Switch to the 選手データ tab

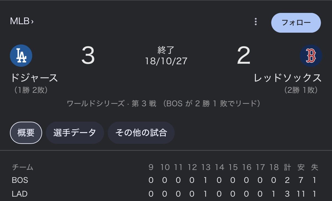click(75, 133)
